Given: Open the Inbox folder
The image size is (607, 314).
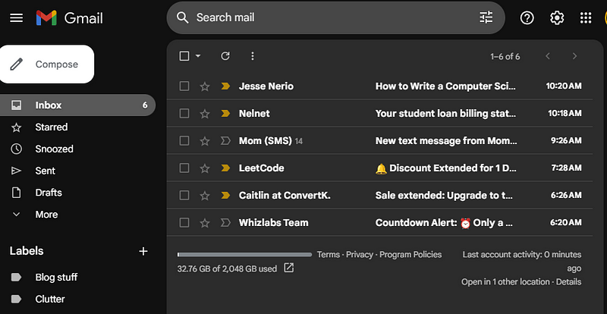Looking at the screenshot, I should tap(77, 105).
